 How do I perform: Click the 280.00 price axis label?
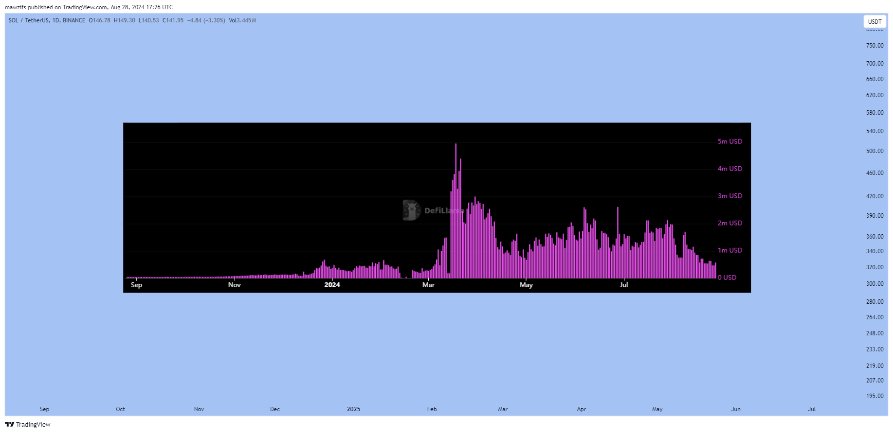click(875, 302)
